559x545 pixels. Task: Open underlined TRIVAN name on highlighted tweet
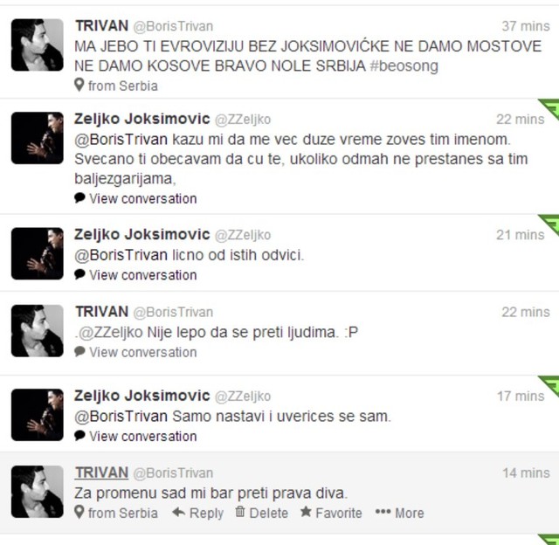coord(101,473)
